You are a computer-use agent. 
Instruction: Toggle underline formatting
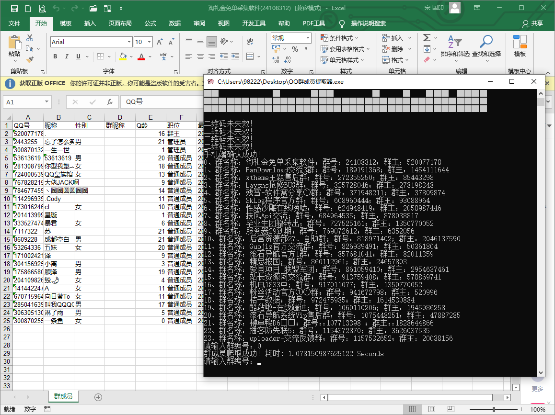[x=78, y=56]
